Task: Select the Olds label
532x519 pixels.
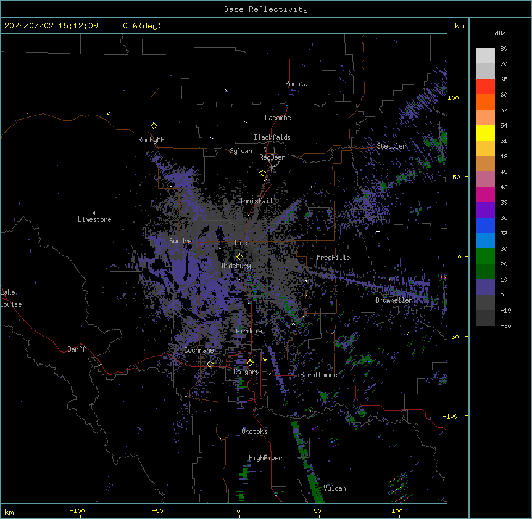Action: (x=239, y=243)
